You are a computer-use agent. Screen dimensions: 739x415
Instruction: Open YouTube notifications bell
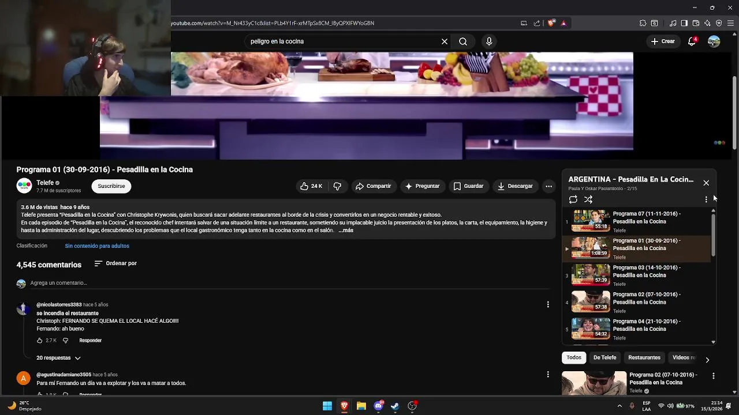692,41
